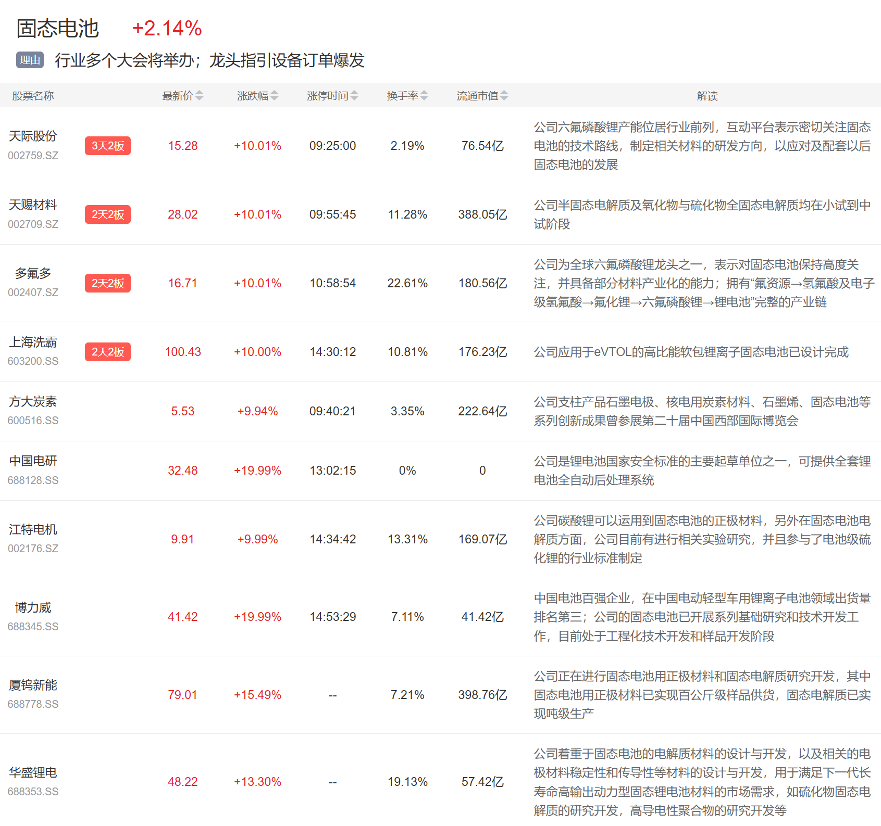Click 3天2板 badge for 天际股份
Screen dimensions: 881x826
[x=108, y=146]
